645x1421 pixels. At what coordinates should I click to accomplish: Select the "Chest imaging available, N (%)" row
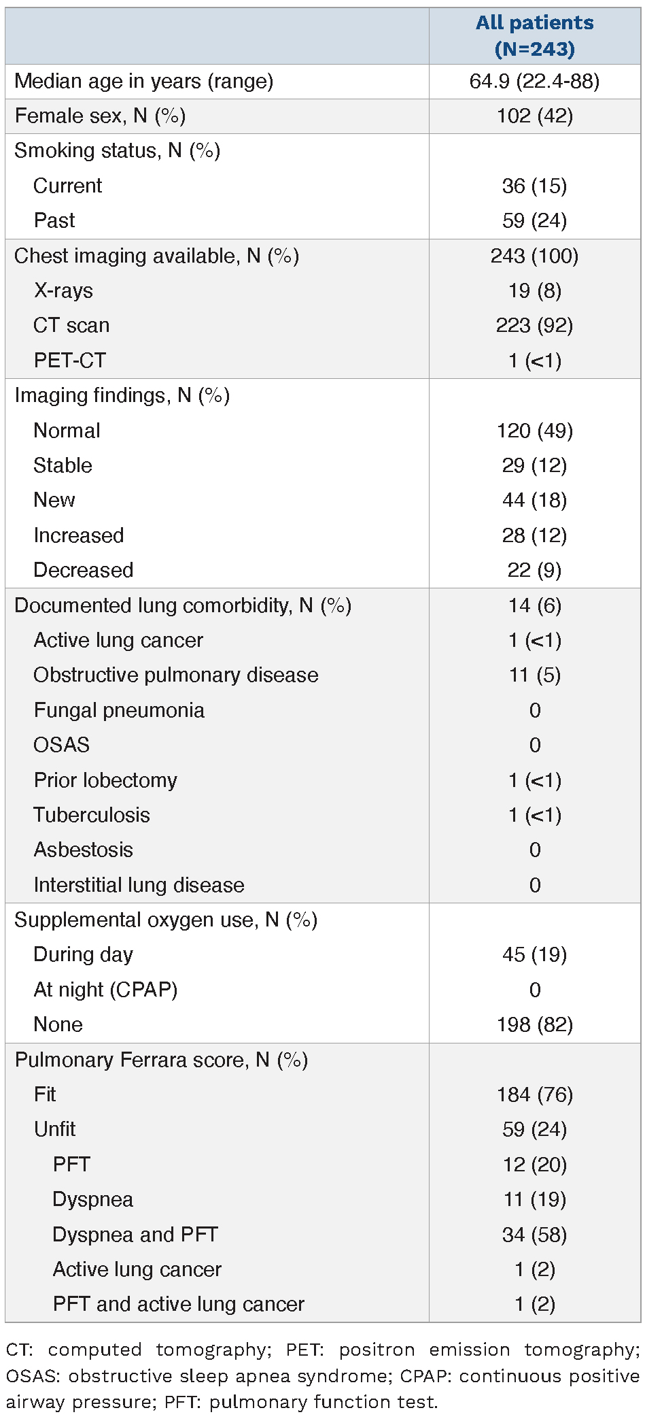point(156,256)
